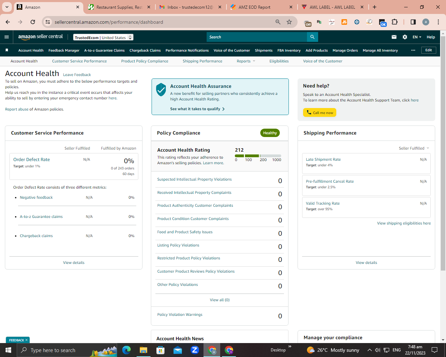
Task: Show hidden system tray icons
Action: tap(369, 350)
